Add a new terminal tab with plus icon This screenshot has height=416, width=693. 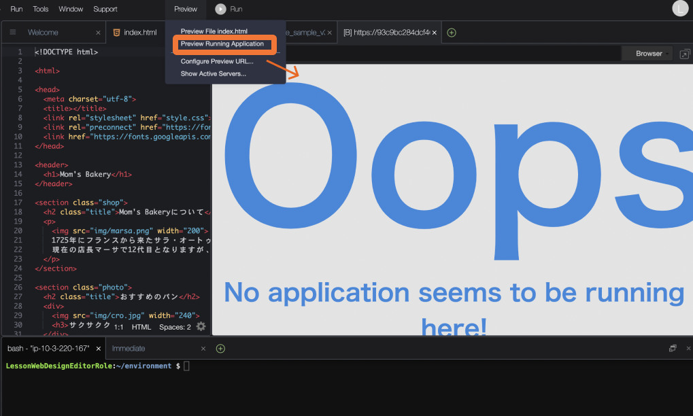[x=220, y=349]
